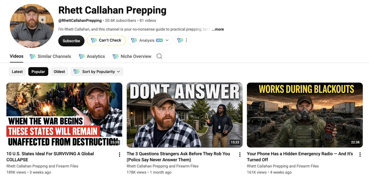
Task: Click the extension's three-dot more button
Action: point(182,40)
